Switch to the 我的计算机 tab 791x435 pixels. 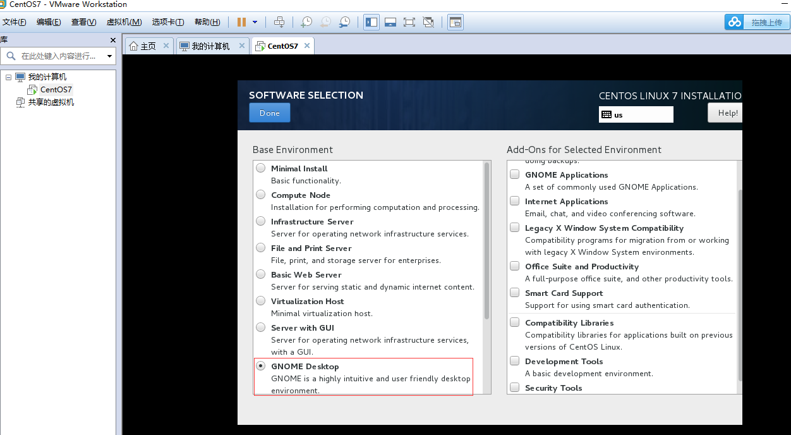click(210, 46)
